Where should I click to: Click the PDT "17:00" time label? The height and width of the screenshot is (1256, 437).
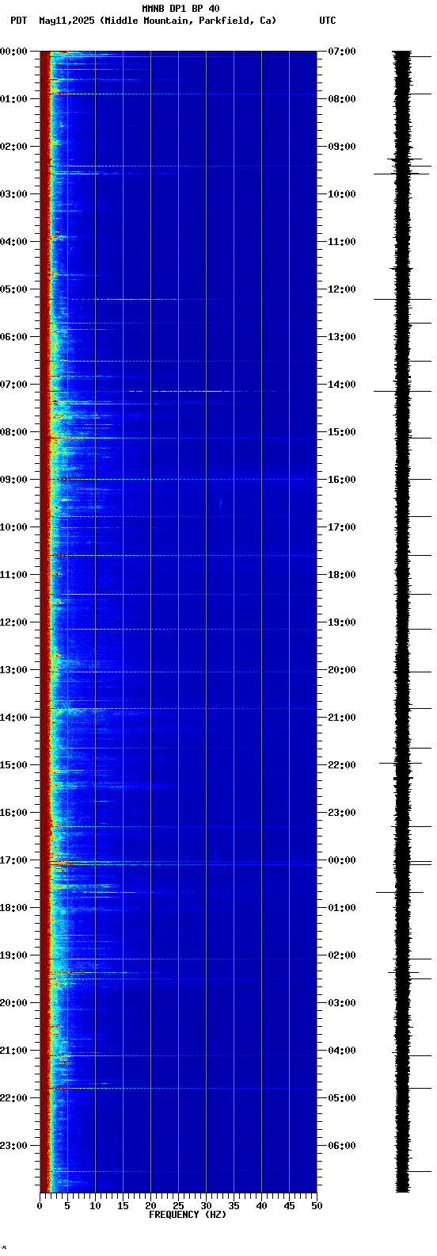(13, 860)
